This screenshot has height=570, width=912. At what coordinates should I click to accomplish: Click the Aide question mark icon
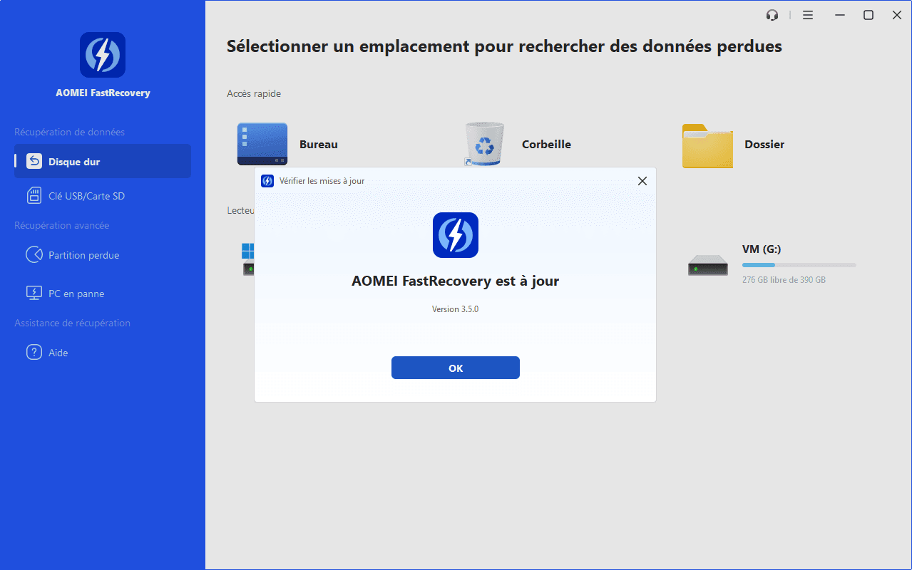34,353
